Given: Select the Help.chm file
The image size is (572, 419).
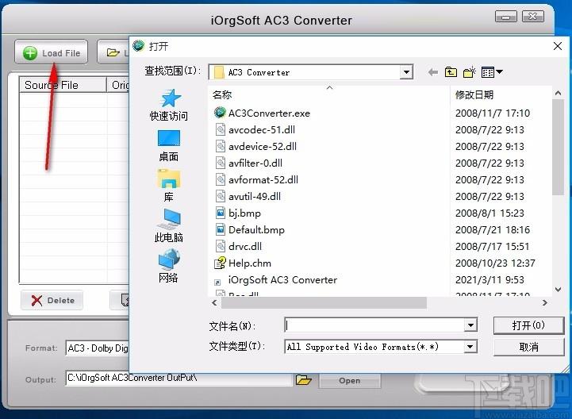Looking at the screenshot, I should click(x=250, y=263).
